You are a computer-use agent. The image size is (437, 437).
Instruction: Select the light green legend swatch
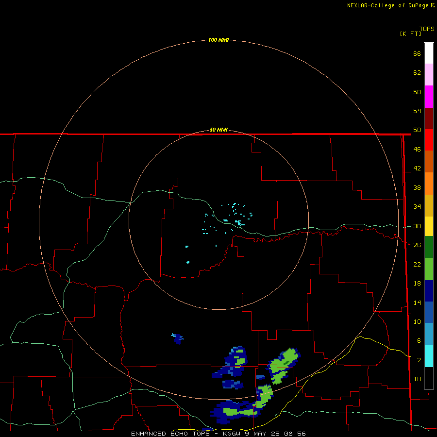pos(429,269)
